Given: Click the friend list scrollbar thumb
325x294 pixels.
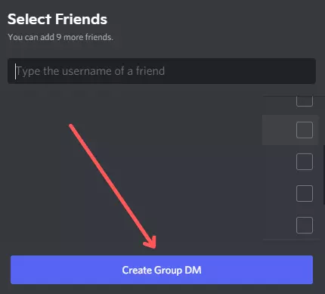Looking at the screenshot, I should (x=324, y=175).
